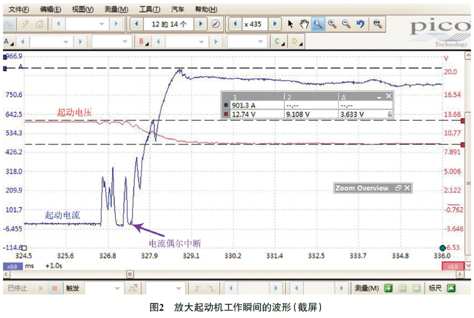This screenshot has height=318, width=474.
Task: Click the zoom in magnifier icon
Action: point(332,24)
